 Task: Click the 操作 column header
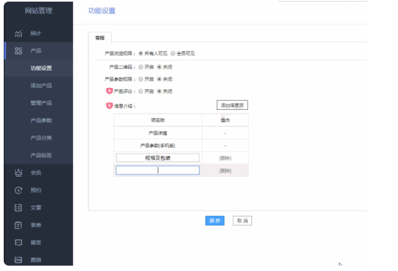[225, 120]
